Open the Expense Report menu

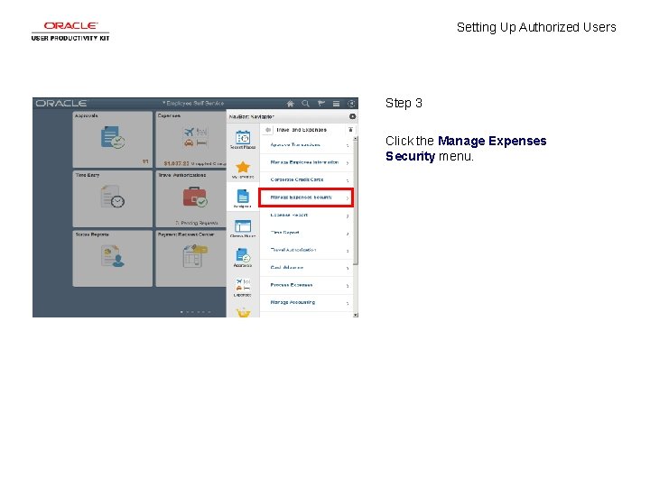coord(306,216)
